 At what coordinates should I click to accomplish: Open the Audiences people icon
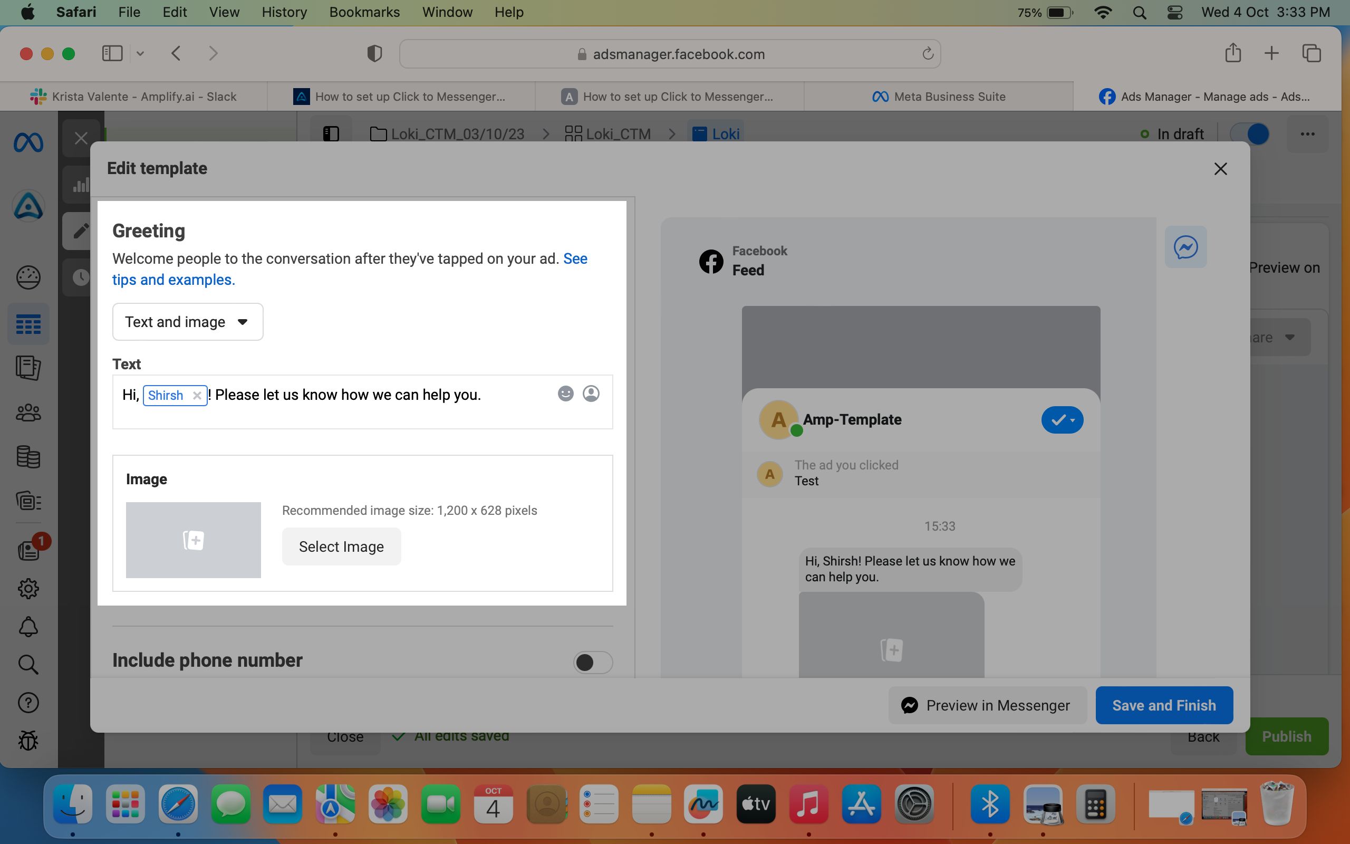[28, 413]
